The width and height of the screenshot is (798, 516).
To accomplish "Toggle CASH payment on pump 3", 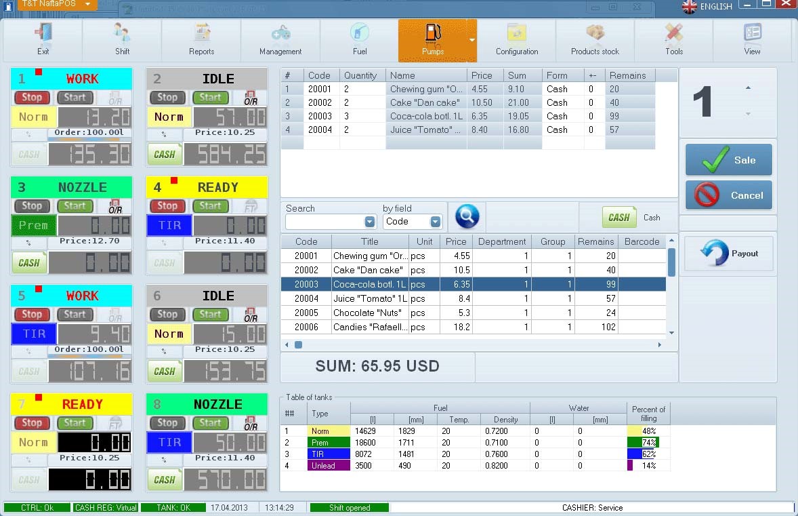I will (29, 262).
